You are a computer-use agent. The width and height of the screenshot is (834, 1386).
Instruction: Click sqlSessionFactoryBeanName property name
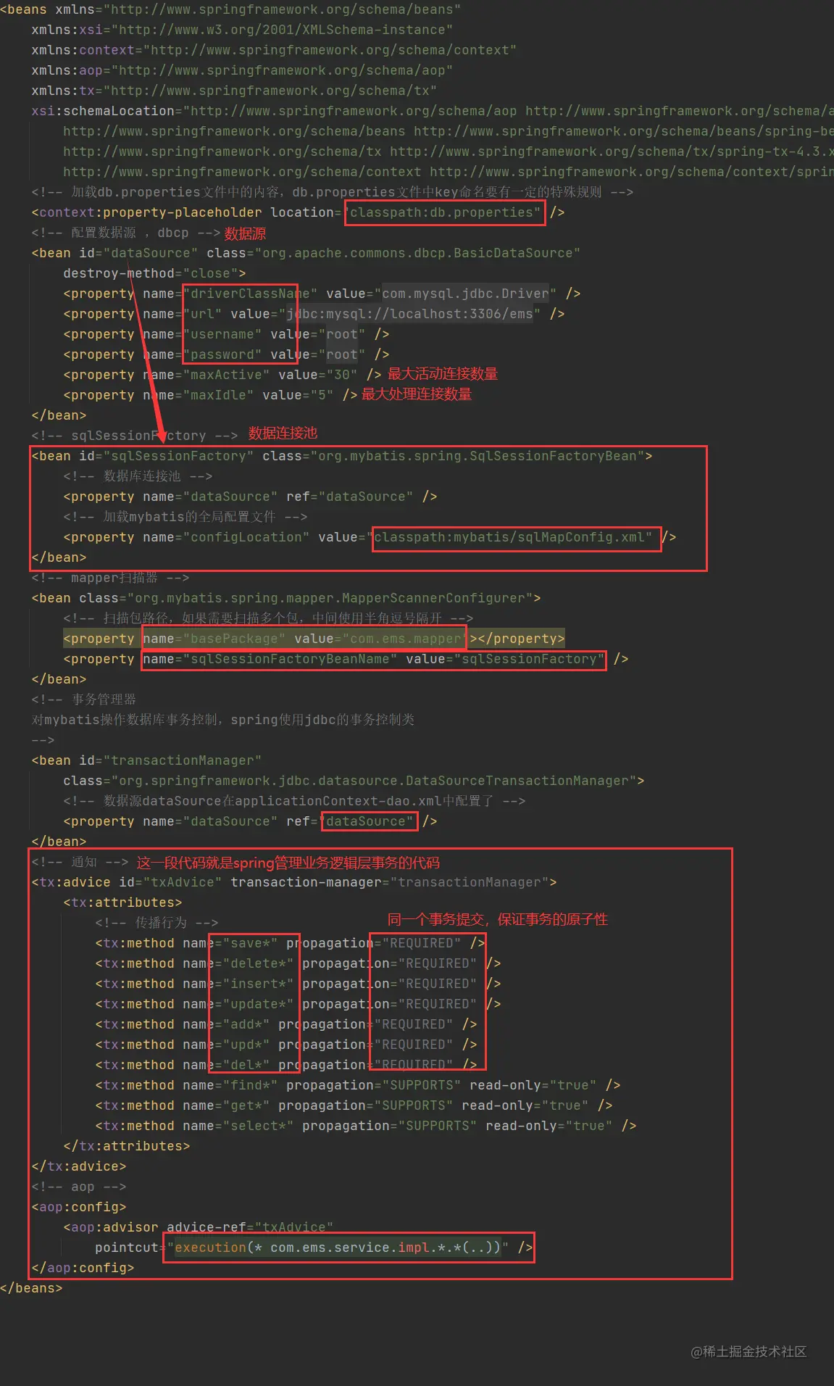[290, 659]
